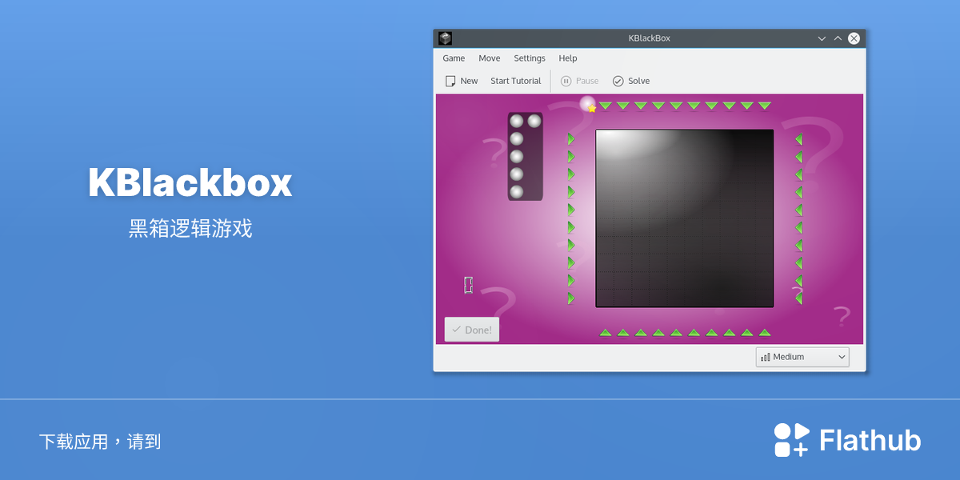Click the difficulty bars icon beside Medium
This screenshot has width=960, height=480.
tap(766, 357)
